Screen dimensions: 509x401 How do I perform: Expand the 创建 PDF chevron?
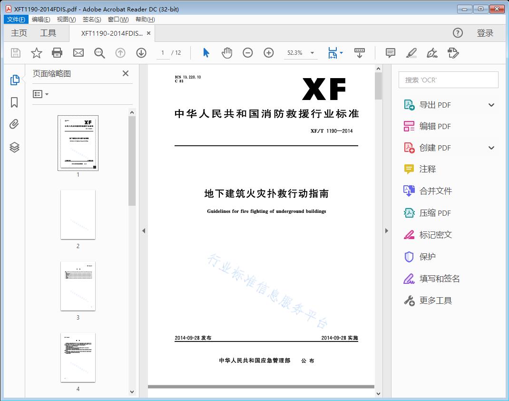pos(491,148)
